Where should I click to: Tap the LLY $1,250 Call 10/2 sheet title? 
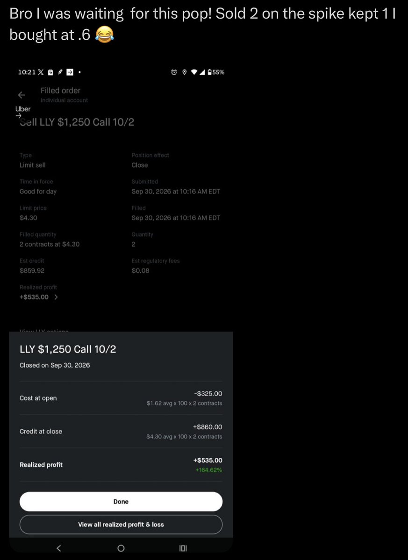(68, 349)
